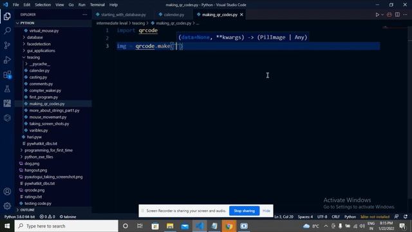Open errors and warnings problems indicator
Screen dimensions: 412x232
point(47,217)
